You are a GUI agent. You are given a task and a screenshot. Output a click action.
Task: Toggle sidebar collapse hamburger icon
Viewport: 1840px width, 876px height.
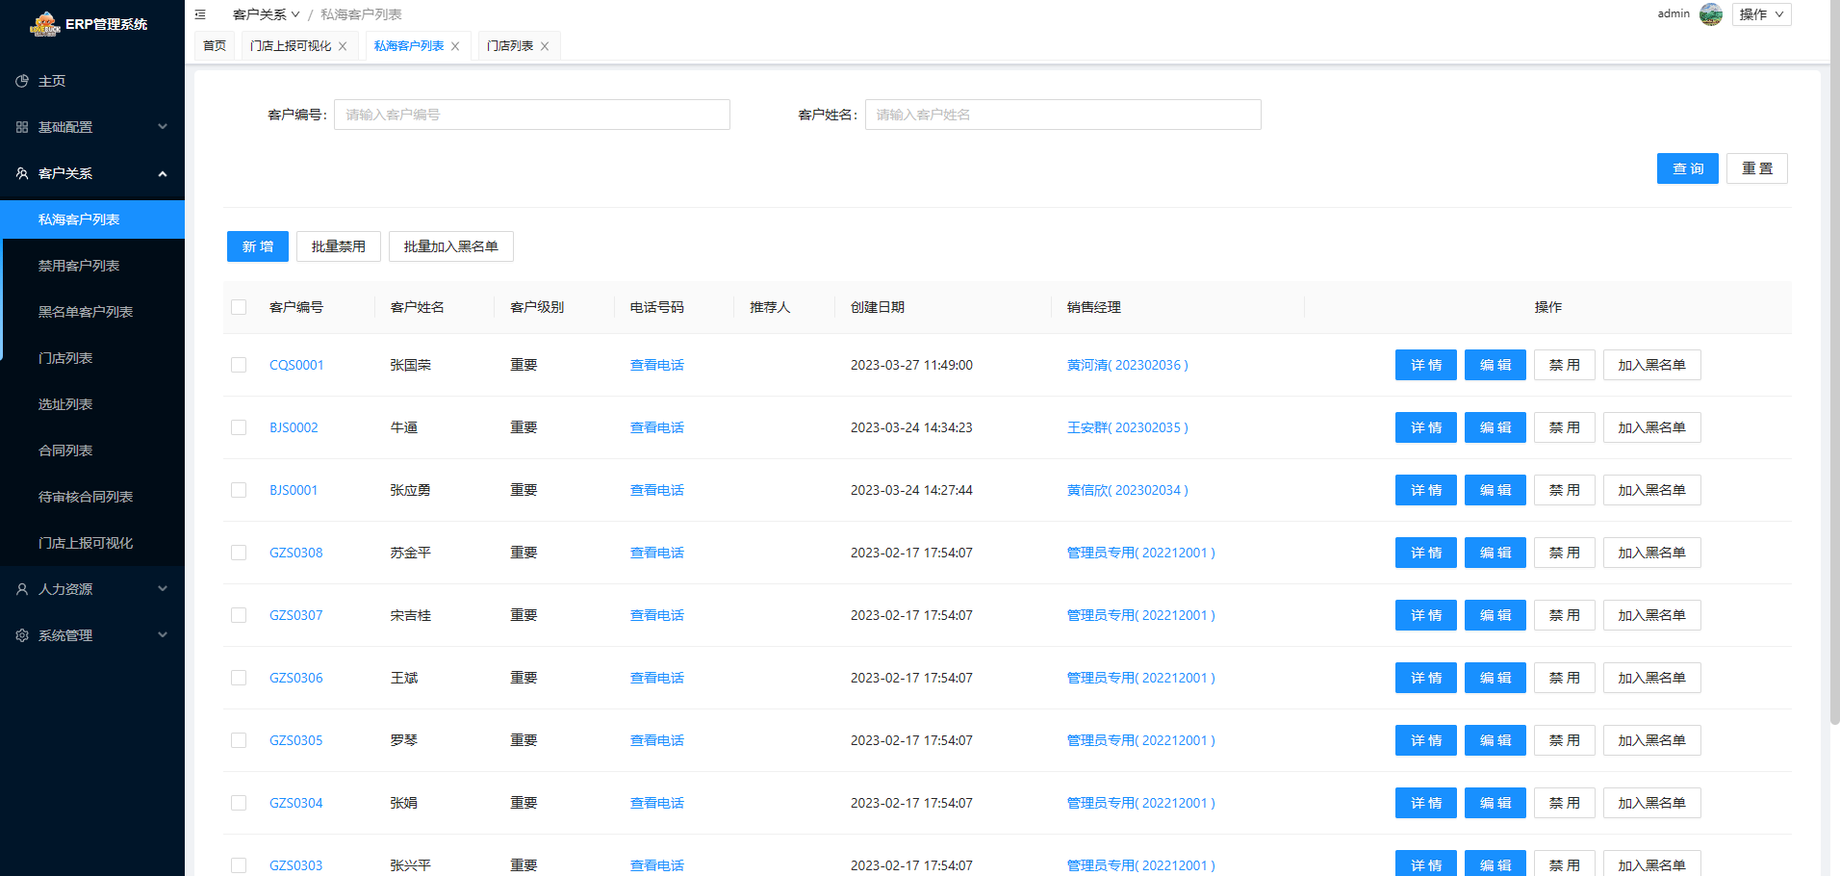coord(200,14)
